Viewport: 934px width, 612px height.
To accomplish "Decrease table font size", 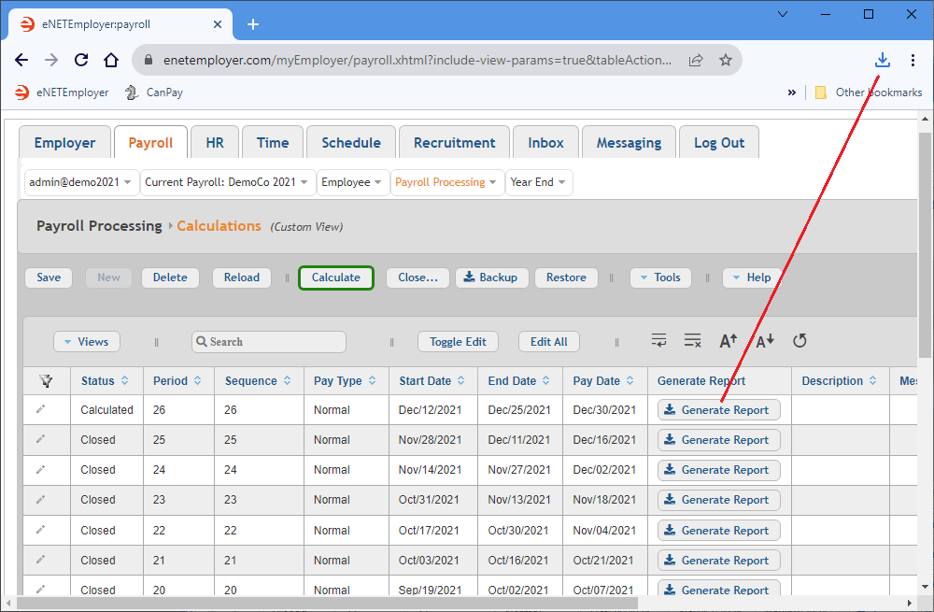I will click(x=764, y=341).
